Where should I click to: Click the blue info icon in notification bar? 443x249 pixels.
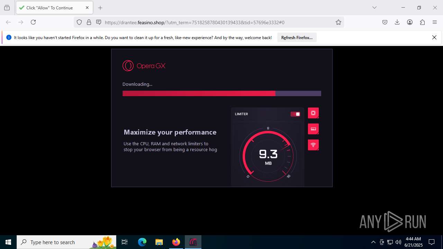[x=9, y=37]
